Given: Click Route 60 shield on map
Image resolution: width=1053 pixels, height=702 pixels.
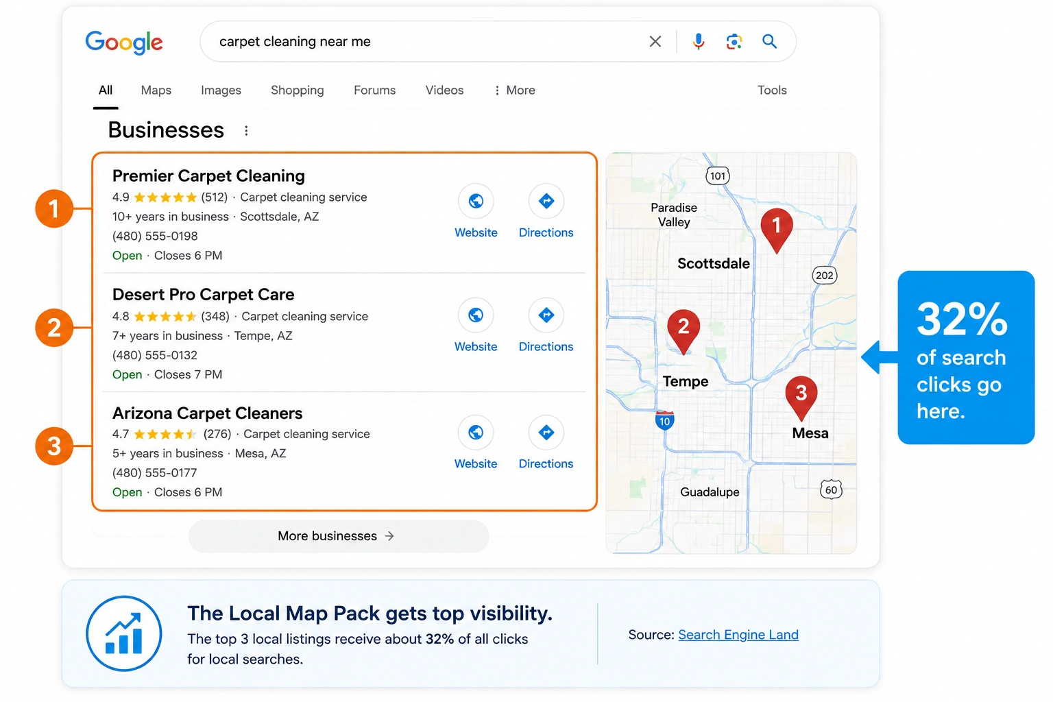Looking at the screenshot, I should (x=831, y=489).
